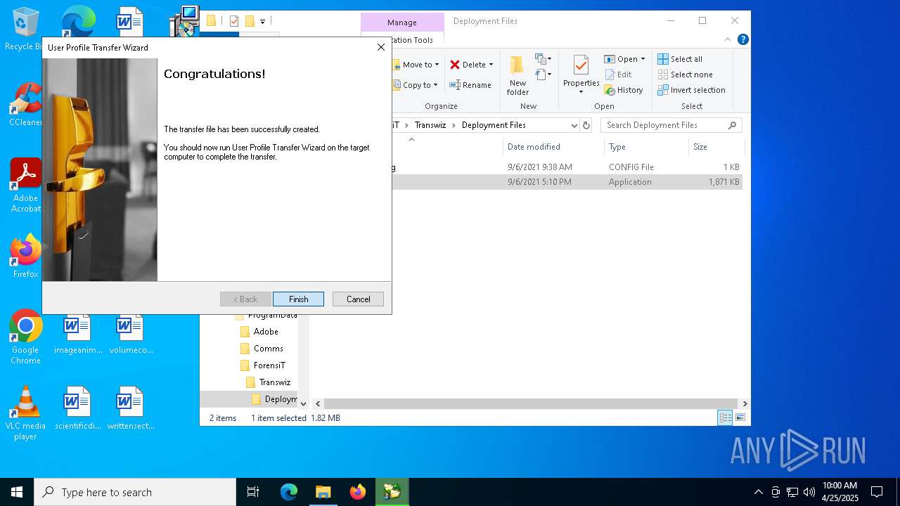Open Windows Start menu
This screenshot has width=900, height=506.
pyautogui.click(x=17, y=492)
